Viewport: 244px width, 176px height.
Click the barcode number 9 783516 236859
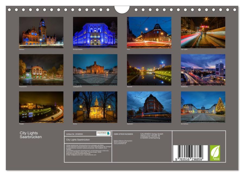pyautogui.click(x=188, y=159)
